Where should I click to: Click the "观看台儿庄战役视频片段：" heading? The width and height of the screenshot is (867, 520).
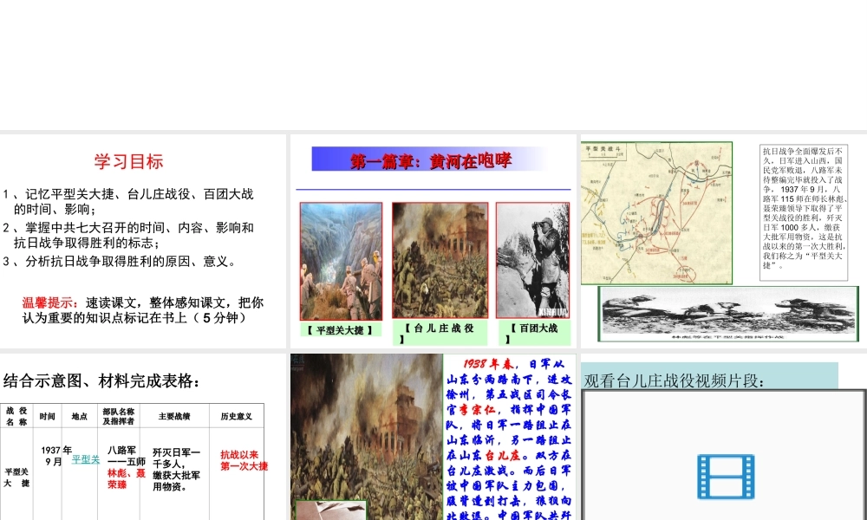pyautogui.click(x=674, y=380)
